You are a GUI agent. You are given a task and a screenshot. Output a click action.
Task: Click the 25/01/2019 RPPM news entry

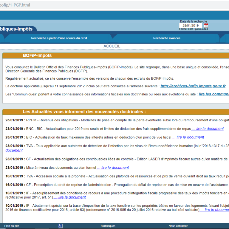coord(117,120)
